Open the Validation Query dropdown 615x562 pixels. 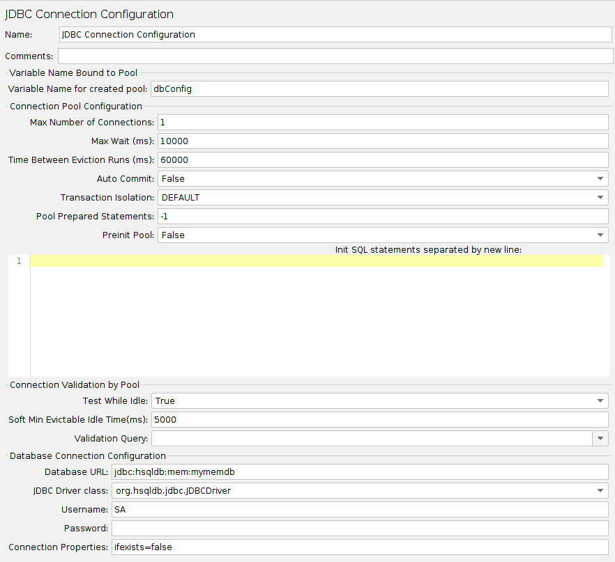(600, 438)
